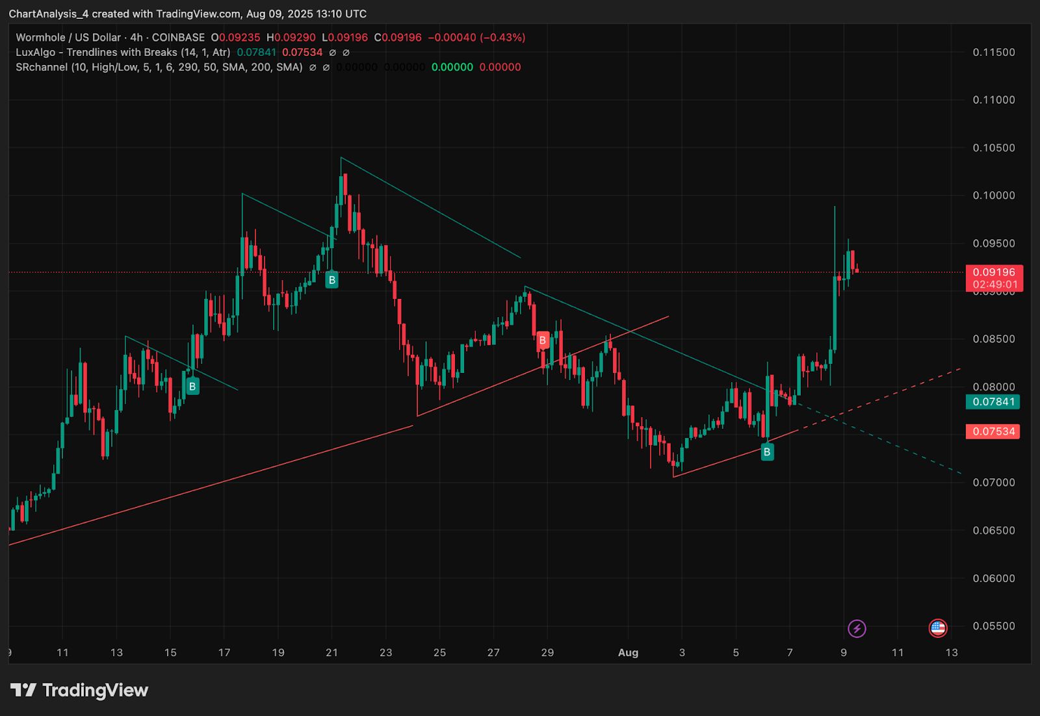Click the green 0.07841 price label

click(993, 402)
